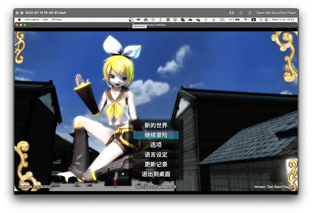The height and width of the screenshot is (213, 312).
Task: Click the checkmark circle menu bar icon
Action: pyautogui.click(x=153, y=20)
